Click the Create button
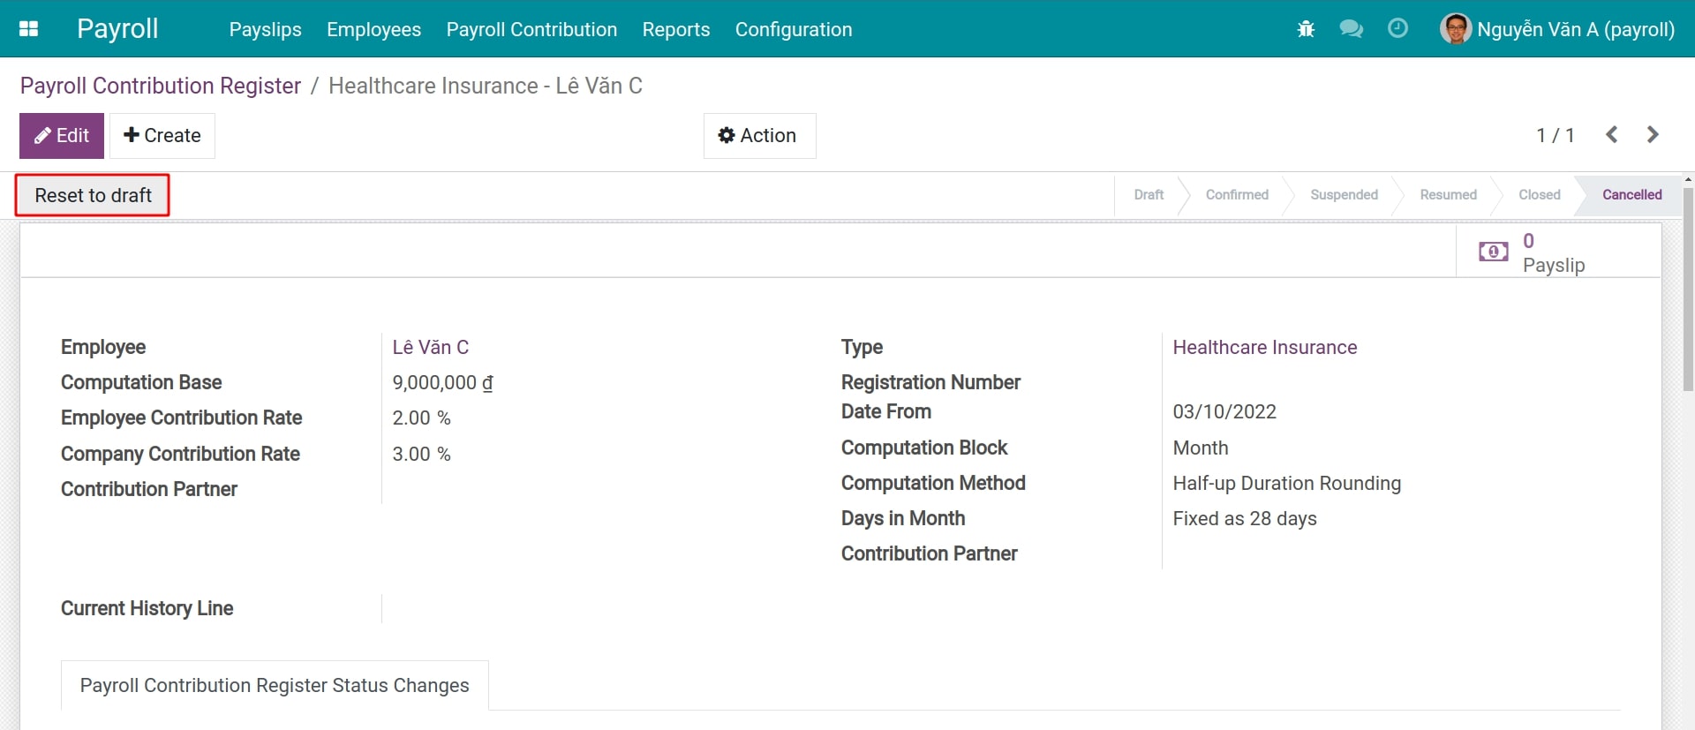This screenshot has height=730, width=1695. click(x=162, y=136)
